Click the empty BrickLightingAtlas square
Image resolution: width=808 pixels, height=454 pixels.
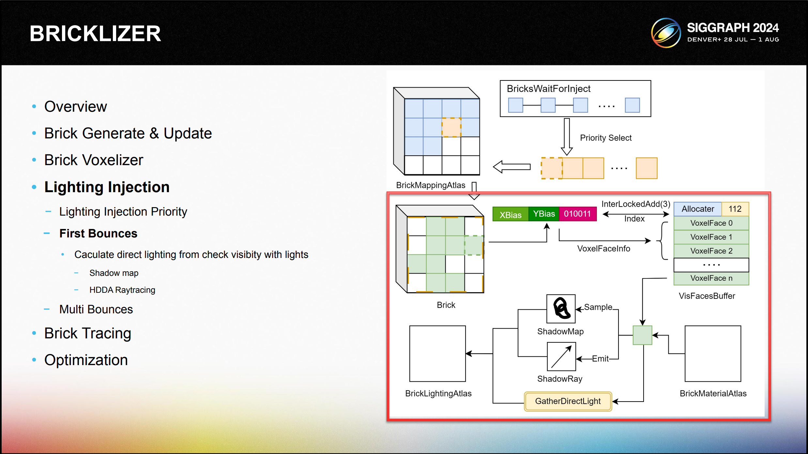437,354
